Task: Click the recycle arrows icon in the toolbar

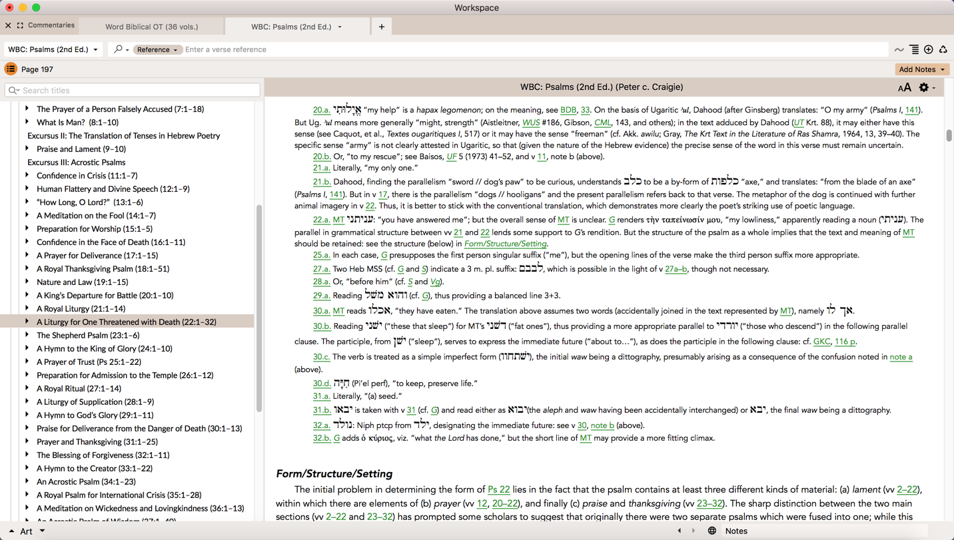Action: (943, 50)
